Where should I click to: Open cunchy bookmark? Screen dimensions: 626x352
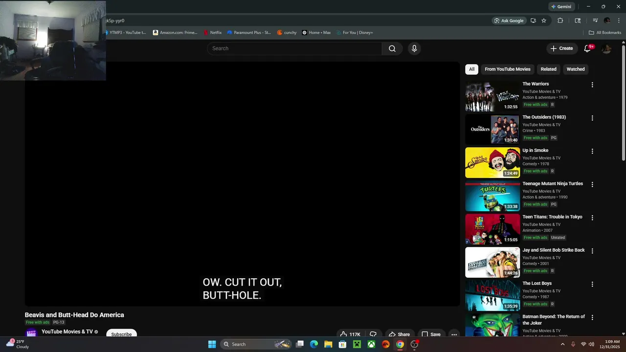pos(287,33)
